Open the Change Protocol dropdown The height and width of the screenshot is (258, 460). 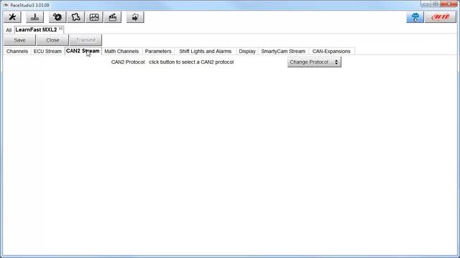click(314, 62)
